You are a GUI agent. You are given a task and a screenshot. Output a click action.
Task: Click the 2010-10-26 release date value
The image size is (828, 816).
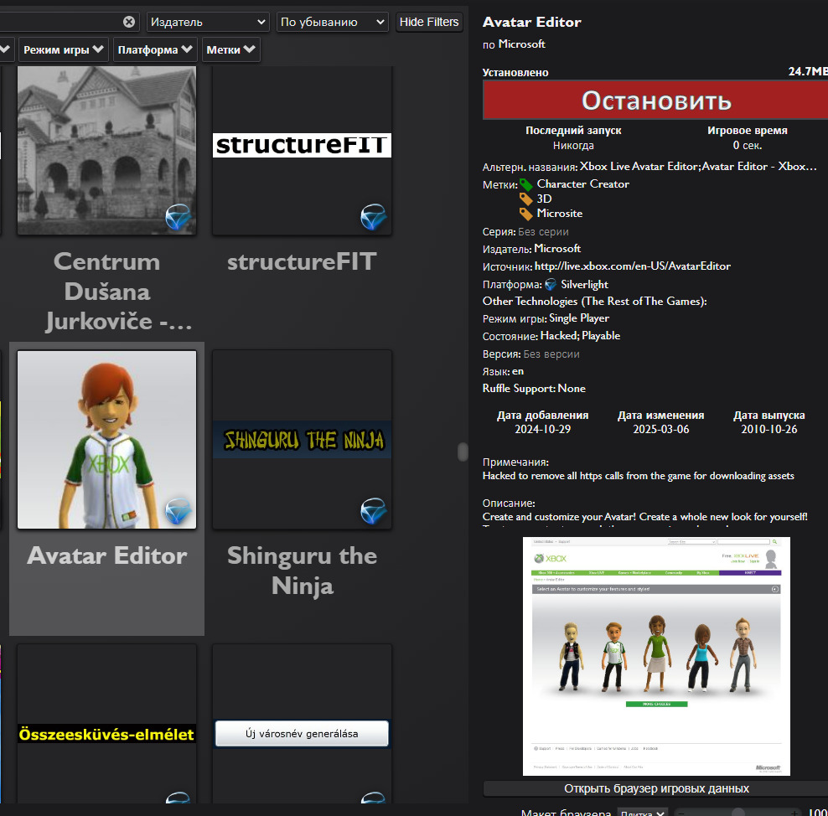click(x=768, y=429)
